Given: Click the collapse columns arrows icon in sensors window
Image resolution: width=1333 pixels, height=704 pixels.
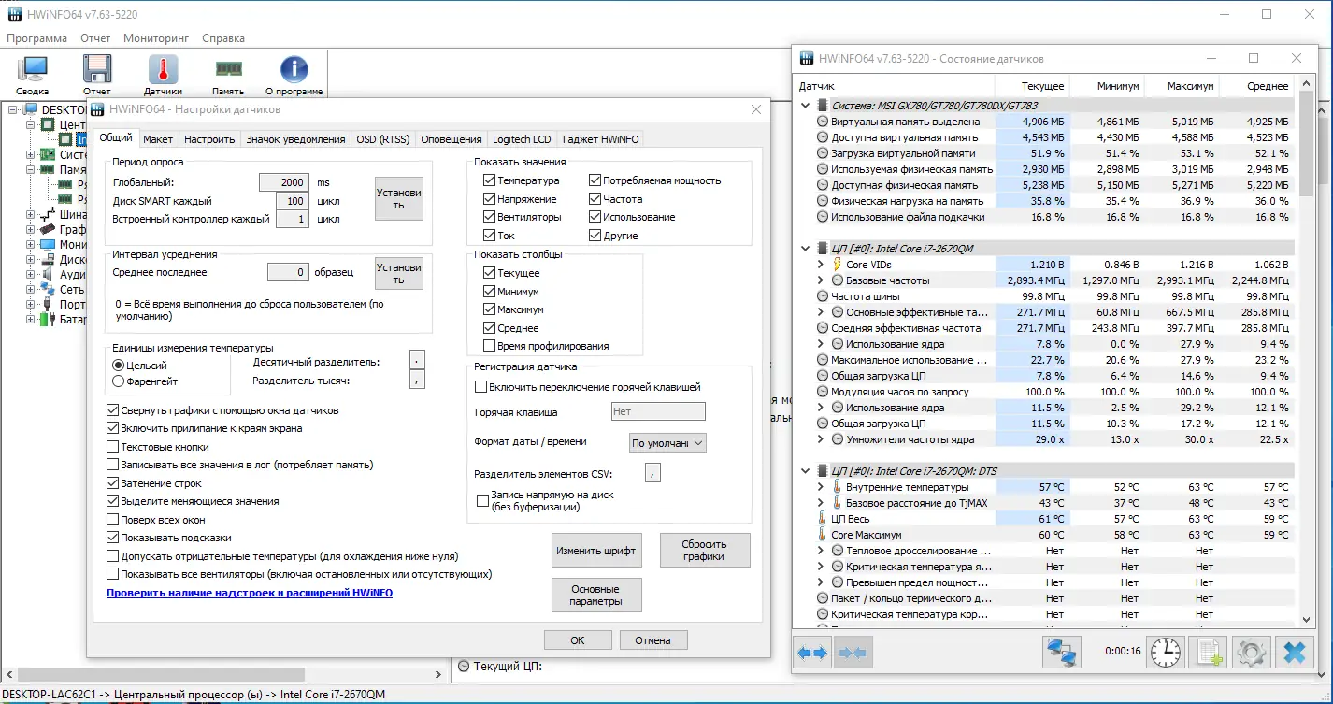Looking at the screenshot, I should click(x=853, y=653).
